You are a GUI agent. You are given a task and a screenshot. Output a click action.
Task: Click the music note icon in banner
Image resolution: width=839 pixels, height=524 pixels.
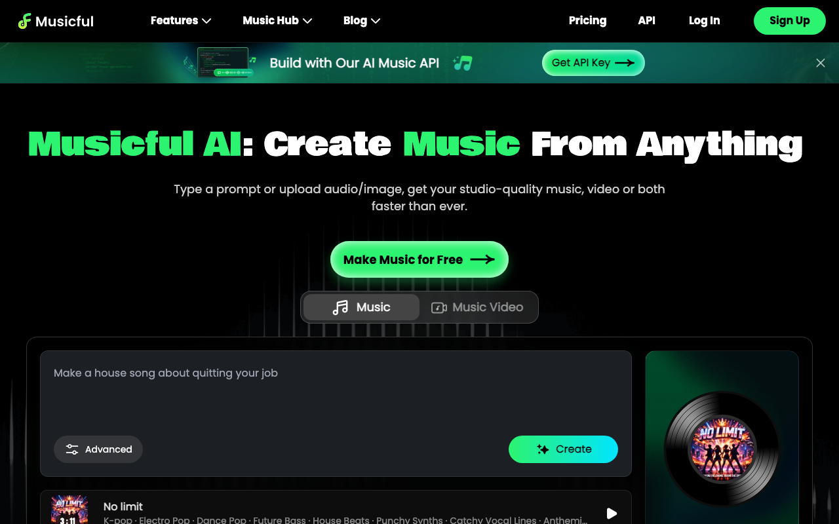point(463,63)
